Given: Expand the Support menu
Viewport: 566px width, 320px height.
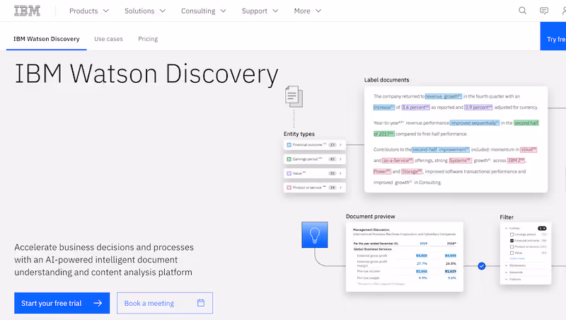Looking at the screenshot, I should [260, 11].
